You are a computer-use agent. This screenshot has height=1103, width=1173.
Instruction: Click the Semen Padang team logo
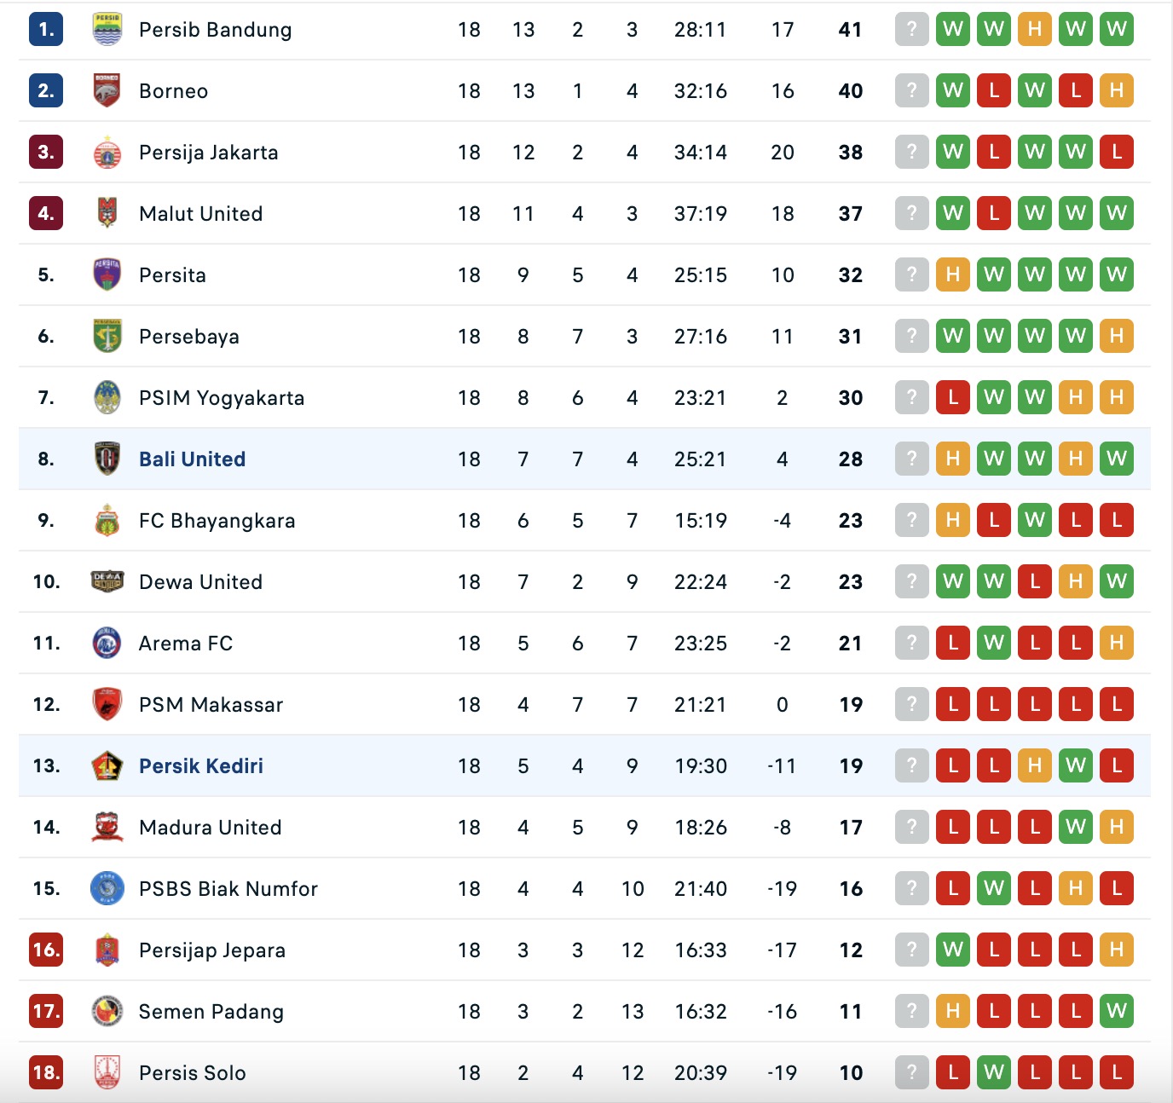[107, 1011]
